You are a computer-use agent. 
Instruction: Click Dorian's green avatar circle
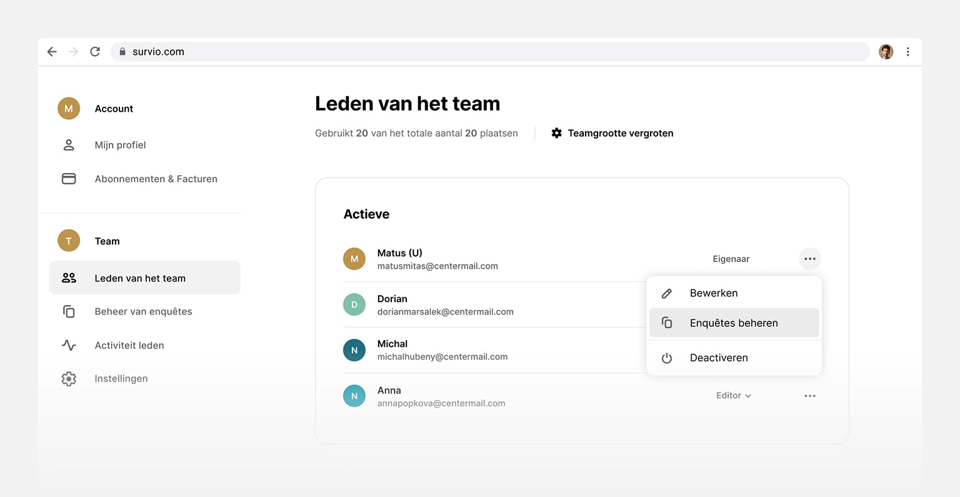click(x=354, y=304)
